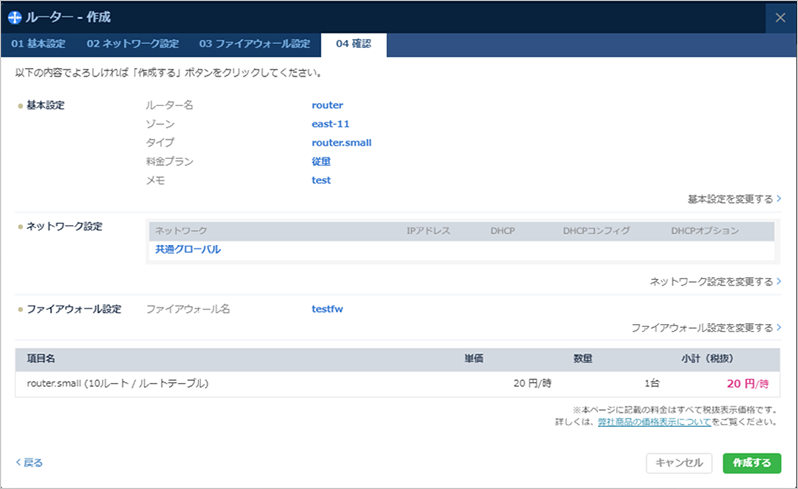This screenshot has width=798, height=489.
Task: Switch to the 02 ネットワーク設定 tab
Action: coord(133,44)
